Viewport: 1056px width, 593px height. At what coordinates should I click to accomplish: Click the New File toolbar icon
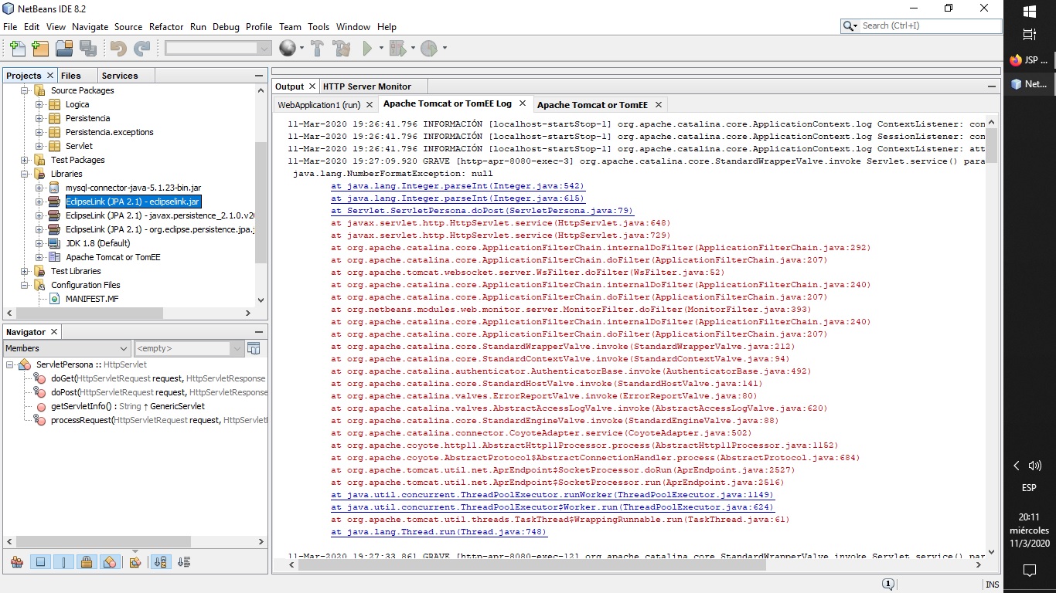(x=17, y=48)
